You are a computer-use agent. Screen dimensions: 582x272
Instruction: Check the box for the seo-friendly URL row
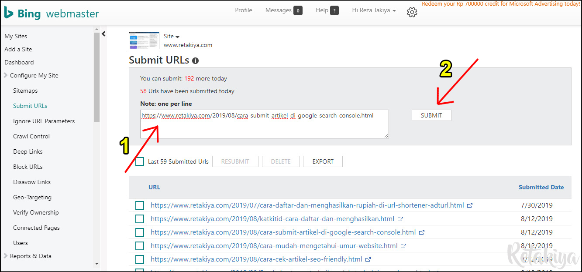coord(140,259)
